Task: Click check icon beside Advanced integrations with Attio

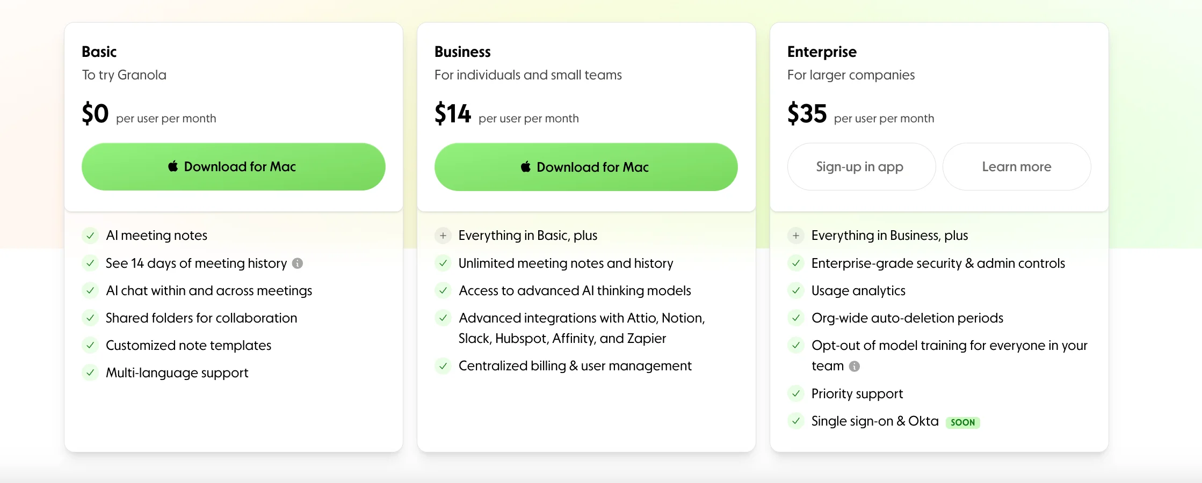Action: pos(443,318)
